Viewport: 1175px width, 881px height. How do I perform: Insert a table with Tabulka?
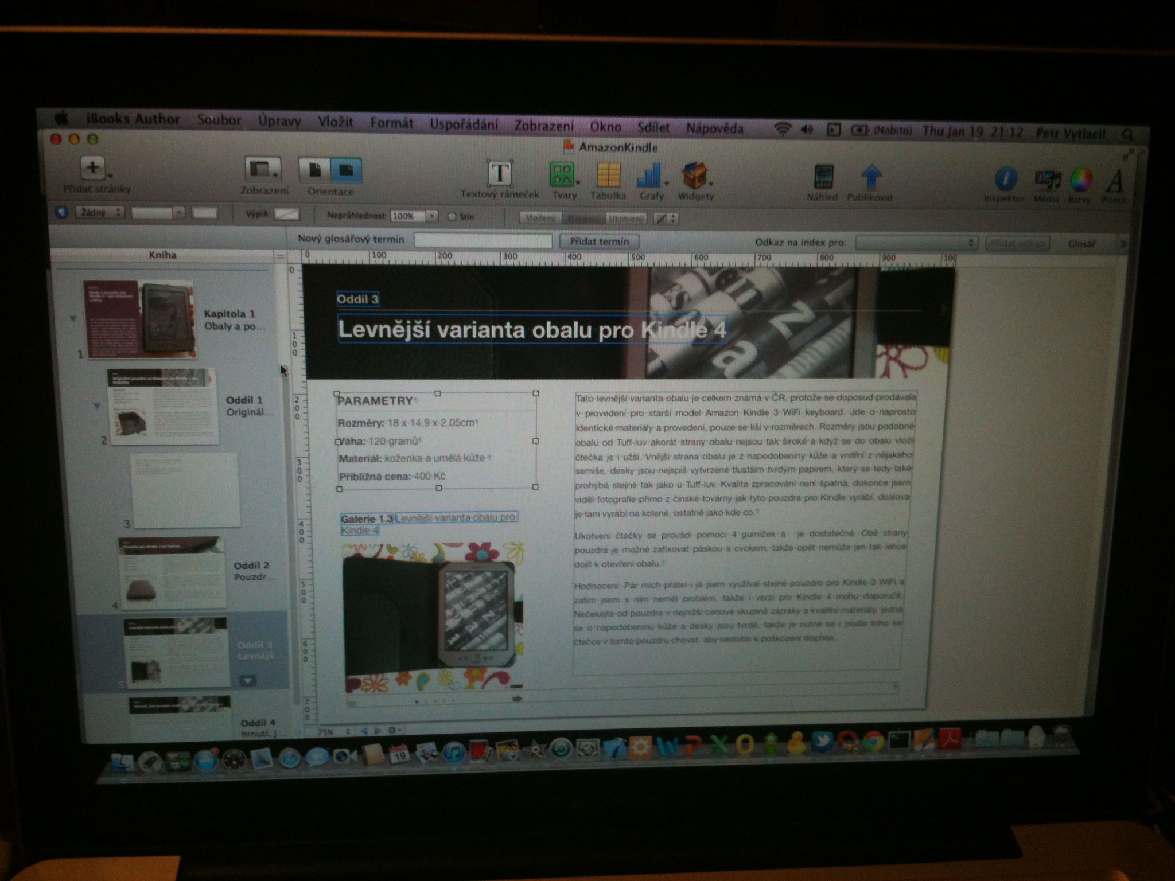point(608,176)
